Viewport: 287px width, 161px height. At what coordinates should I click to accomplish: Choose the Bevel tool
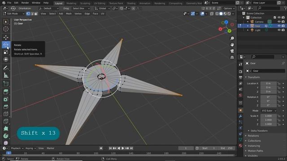[x=6, y=106]
